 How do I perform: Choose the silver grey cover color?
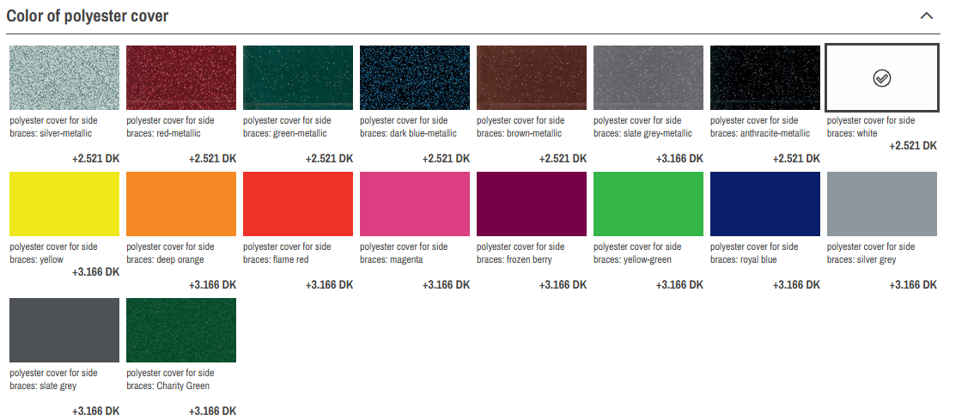(x=882, y=204)
